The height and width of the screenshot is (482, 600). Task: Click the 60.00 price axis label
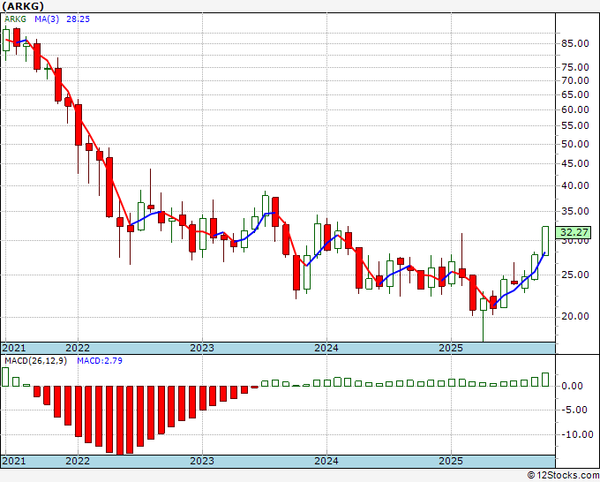click(x=574, y=109)
